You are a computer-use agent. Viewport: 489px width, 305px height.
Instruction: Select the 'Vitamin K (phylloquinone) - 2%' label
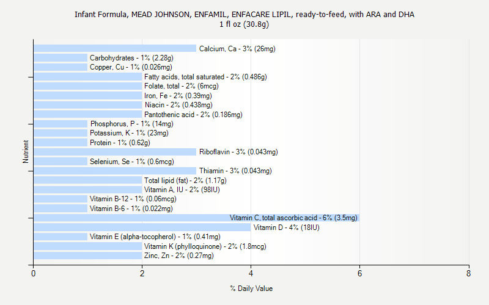[x=205, y=246]
